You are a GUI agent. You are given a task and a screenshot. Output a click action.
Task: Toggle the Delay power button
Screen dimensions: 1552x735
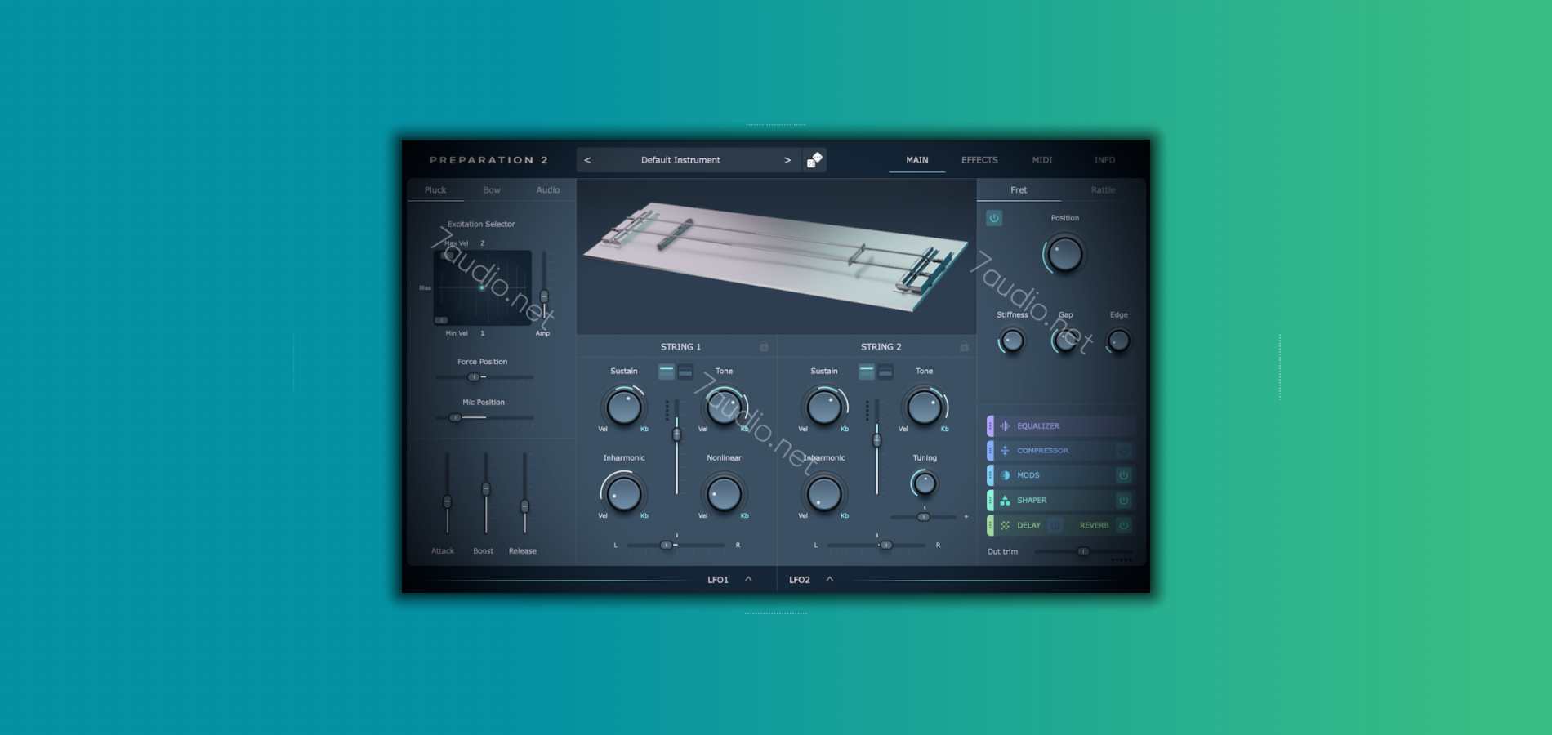(x=1055, y=525)
